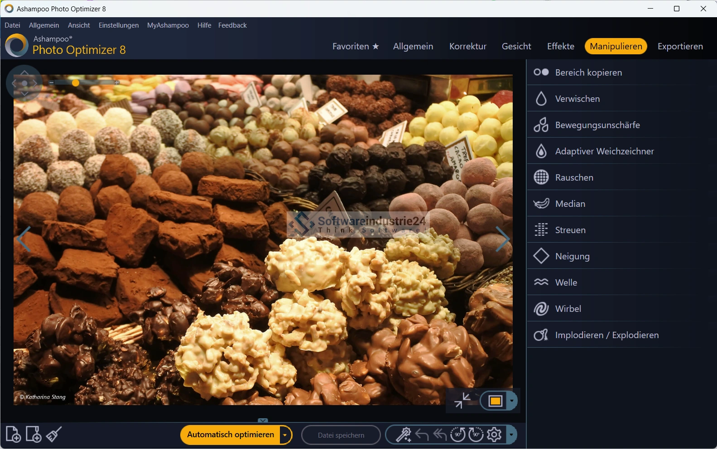
Task: Rotate image 90 degrees counterclockwise
Action: (x=457, y=435)
